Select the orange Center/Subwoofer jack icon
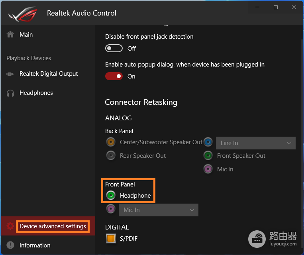Image resolution: width=304 pixels, height=255 pixels. (x=111, y=142)
